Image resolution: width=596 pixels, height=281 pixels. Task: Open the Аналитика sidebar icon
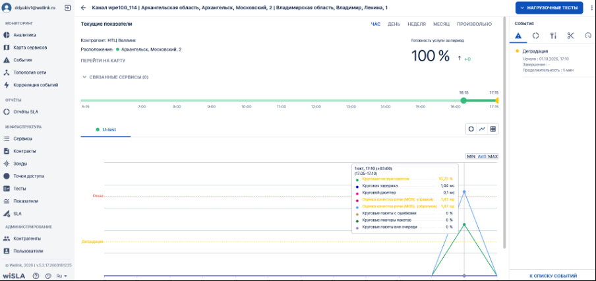coord(6,35)
